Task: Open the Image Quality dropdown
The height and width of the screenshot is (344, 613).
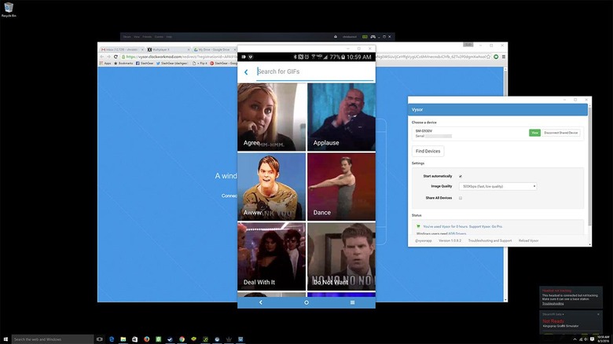Action: pyautogui.click(x=497, y=186)
